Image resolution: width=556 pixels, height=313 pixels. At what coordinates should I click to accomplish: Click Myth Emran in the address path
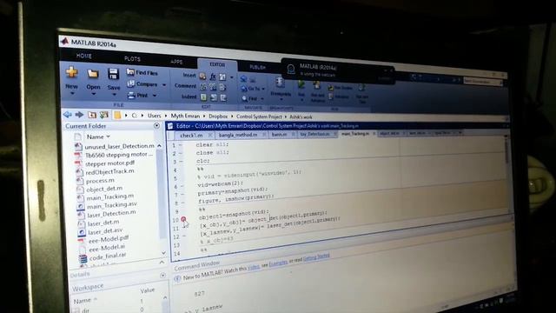click(185, 116)
